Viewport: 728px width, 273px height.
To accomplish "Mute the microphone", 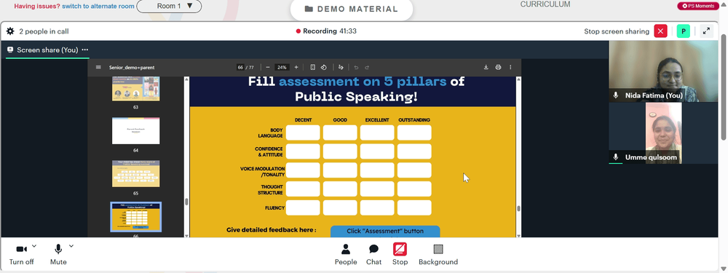I will click(58, 254).
